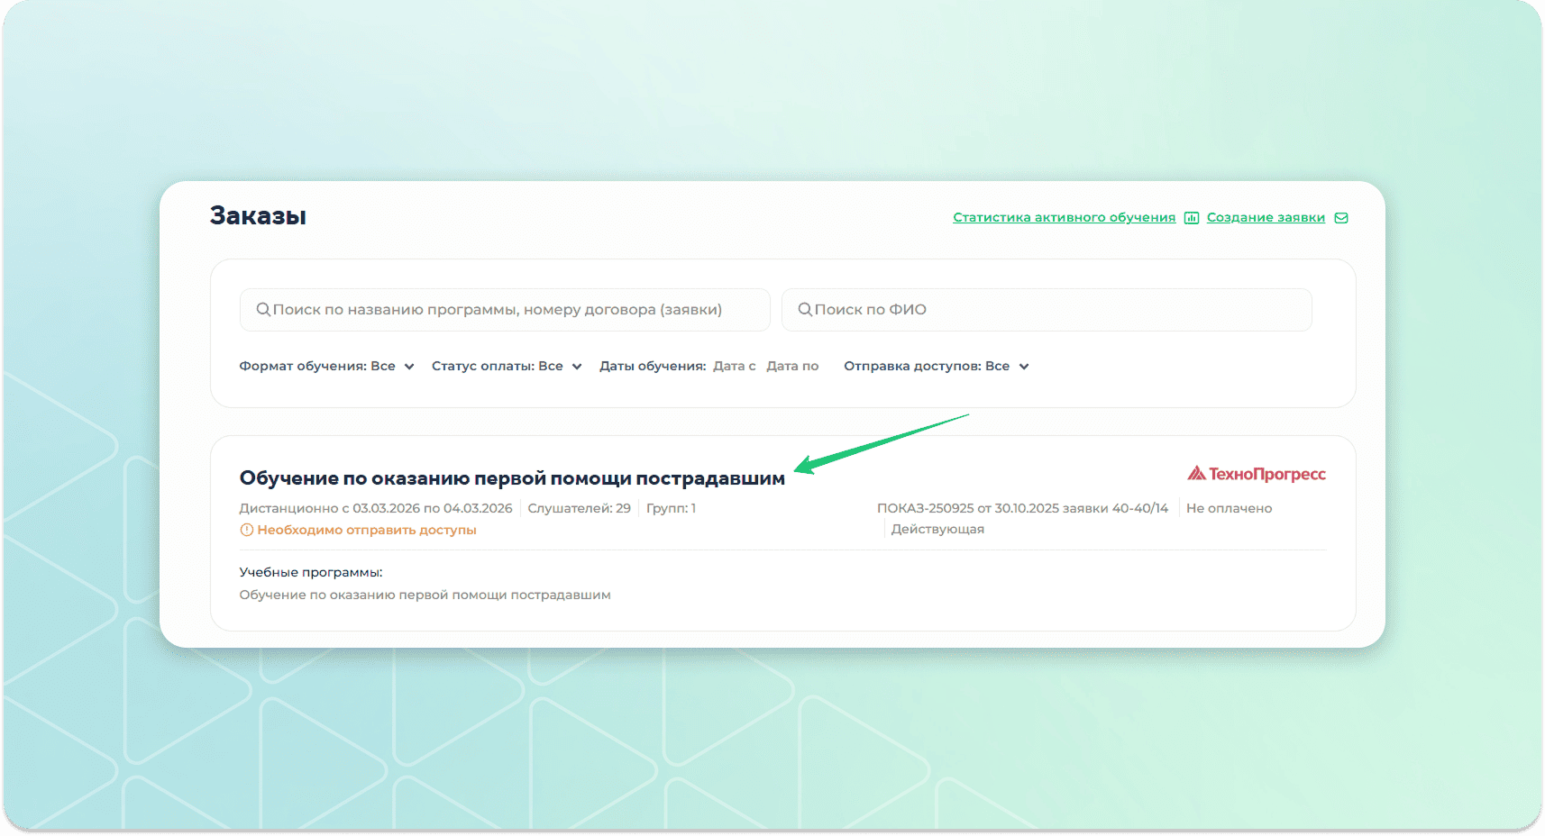Click the bar chart icon beside the statistics link
Viewport: 1545px width, 836px height.
[1191, 218]
